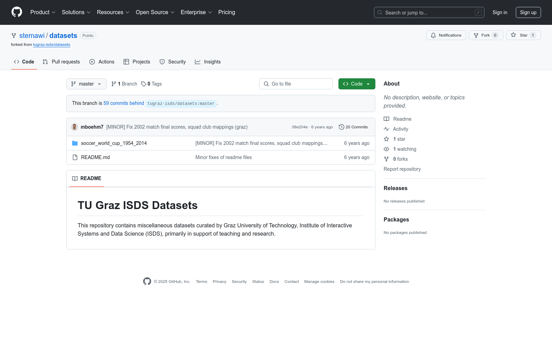Open the soccer_world_cup_1954_2014 folder
552x345 pixels.
114,143
